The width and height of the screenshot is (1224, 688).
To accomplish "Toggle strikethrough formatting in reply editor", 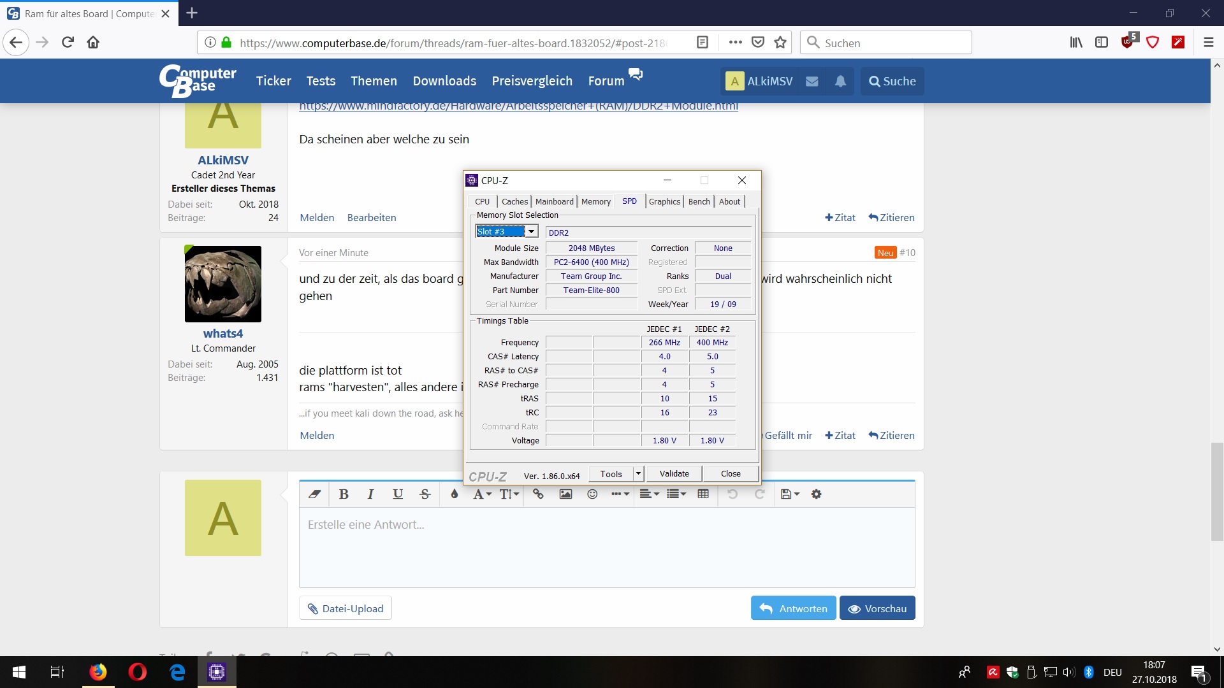I will 425,494.
